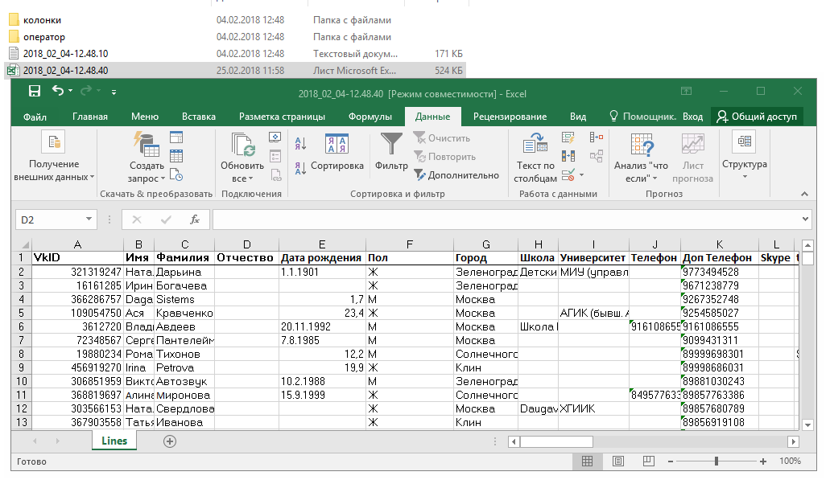Image resolution: width=830 pixels, height=484 pixels.
Task: Open the Sort dialog (Сортировка)
Action: pos(337,152)
